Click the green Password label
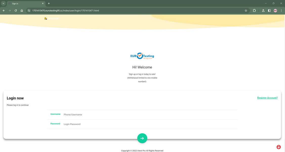This screenshot has height=152, width=285. pos(55,124)
